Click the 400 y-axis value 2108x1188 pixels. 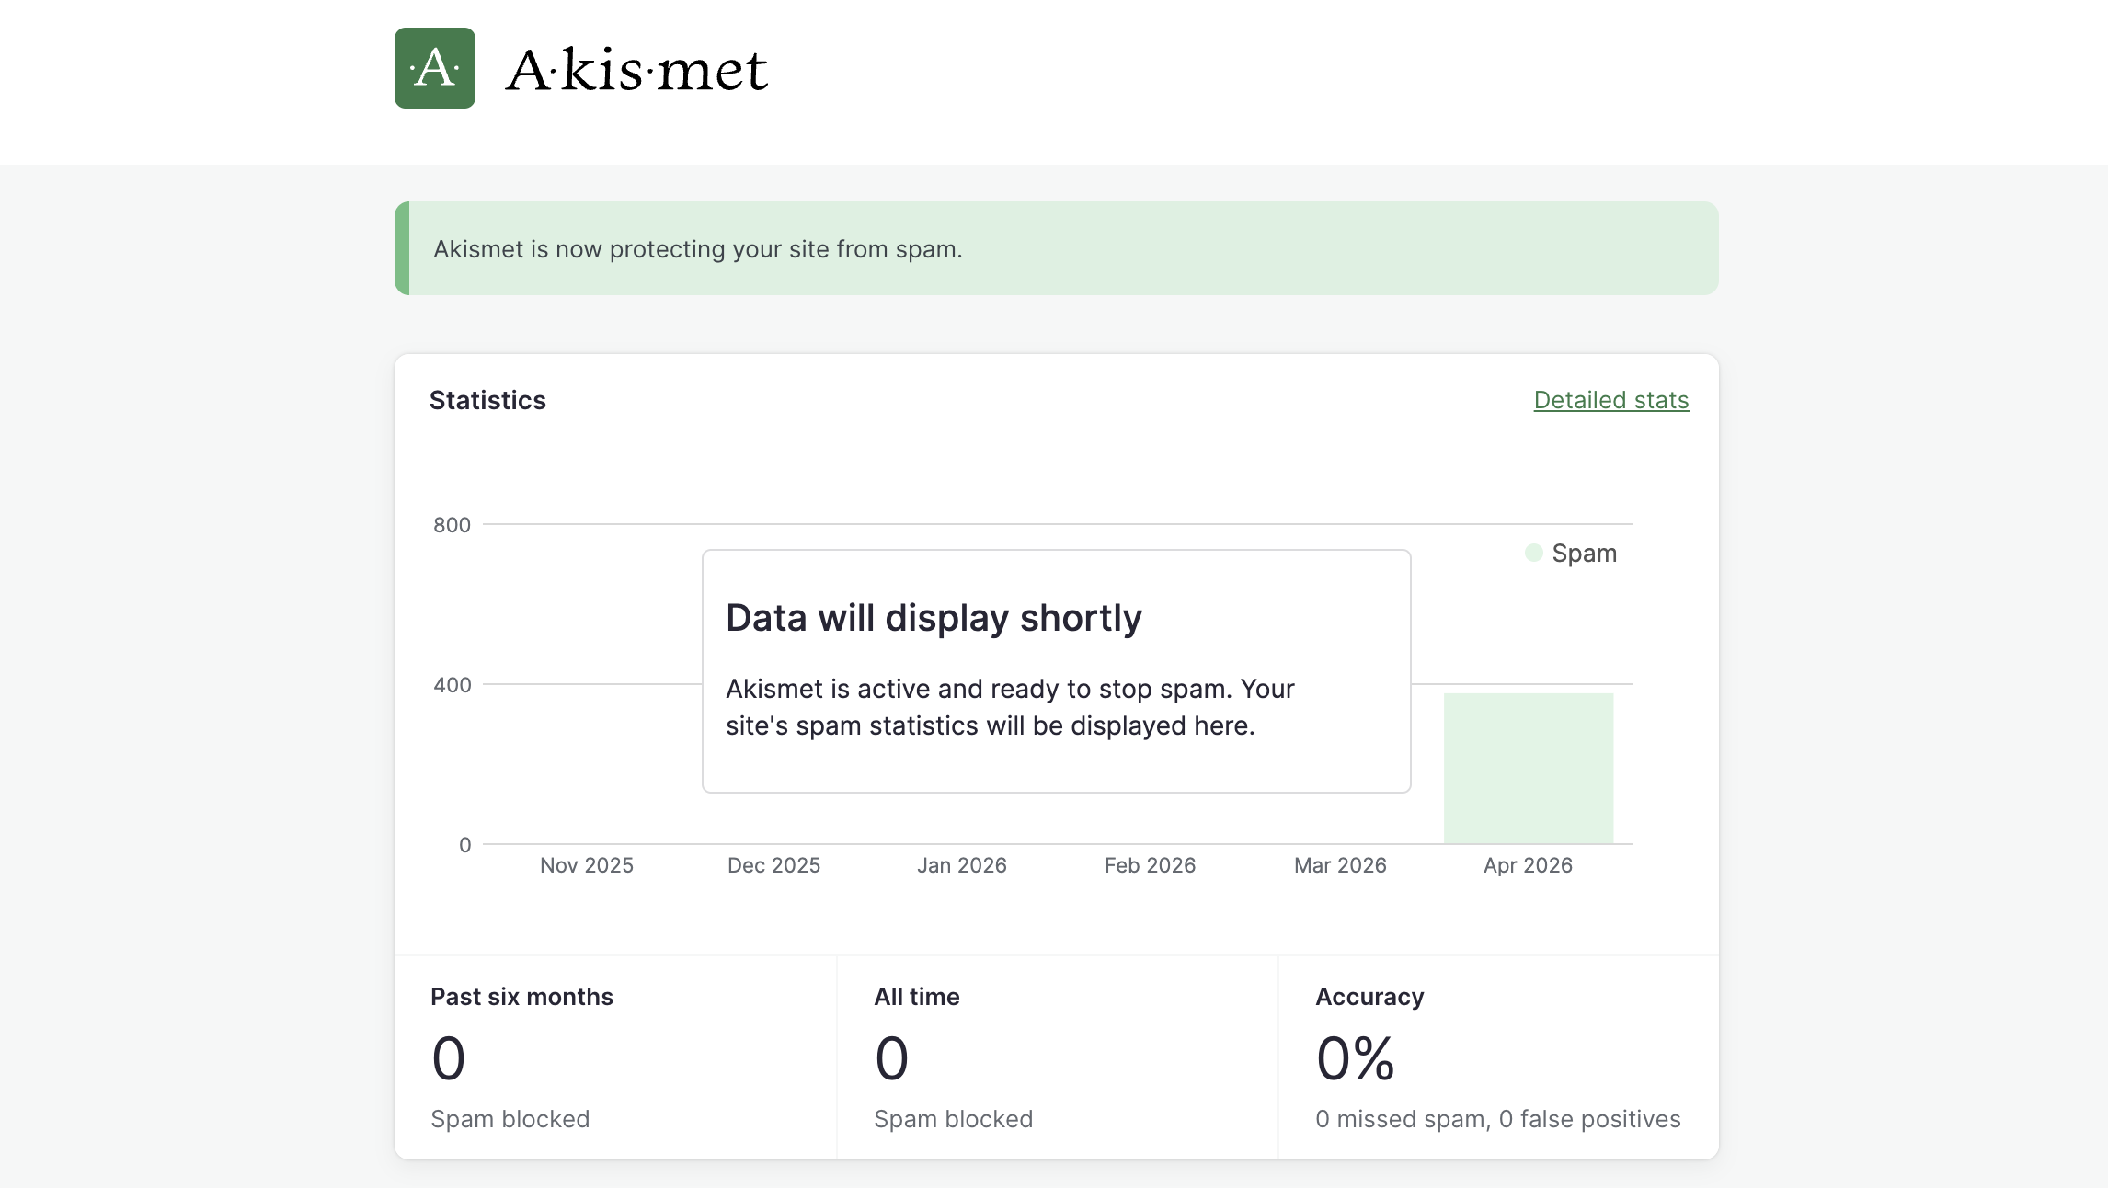tap(452, 685)
